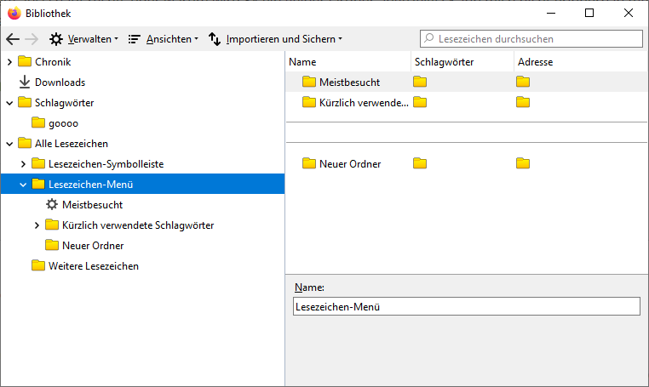Select the Meistbesucht row in the list

(x=349, y=82)
